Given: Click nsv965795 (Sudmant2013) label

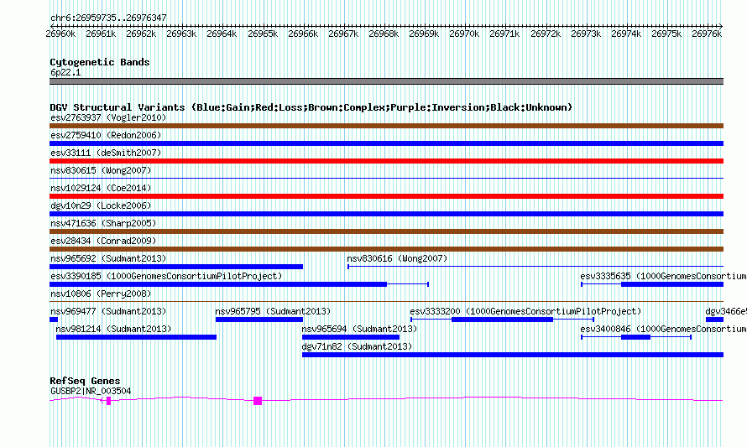Looking at the screenshot, I should click(273, 311).
